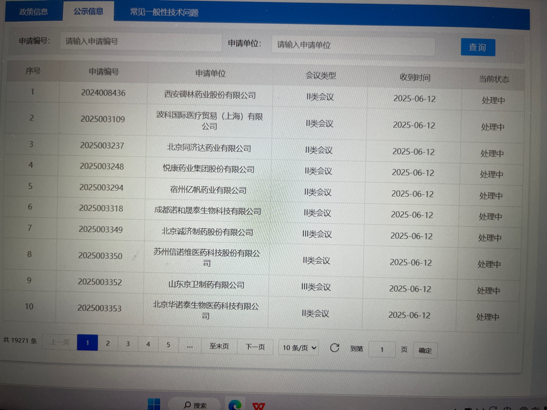Select application number 2025003353
Screen dimensions: 547x410
pos(99,308)
